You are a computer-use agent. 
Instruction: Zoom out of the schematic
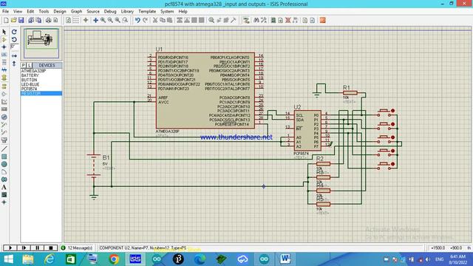(110, 20)
